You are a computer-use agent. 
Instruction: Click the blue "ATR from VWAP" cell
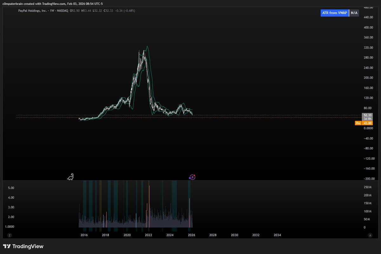click(x=334, y=13)
